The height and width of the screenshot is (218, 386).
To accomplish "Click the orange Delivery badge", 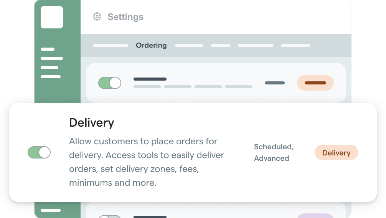I will pos(336,152).
